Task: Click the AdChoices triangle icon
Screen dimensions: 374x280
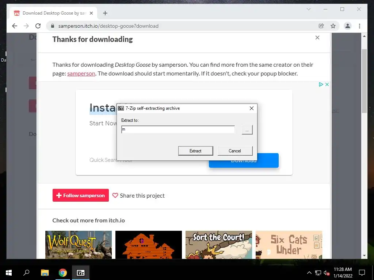Action: 321,84
